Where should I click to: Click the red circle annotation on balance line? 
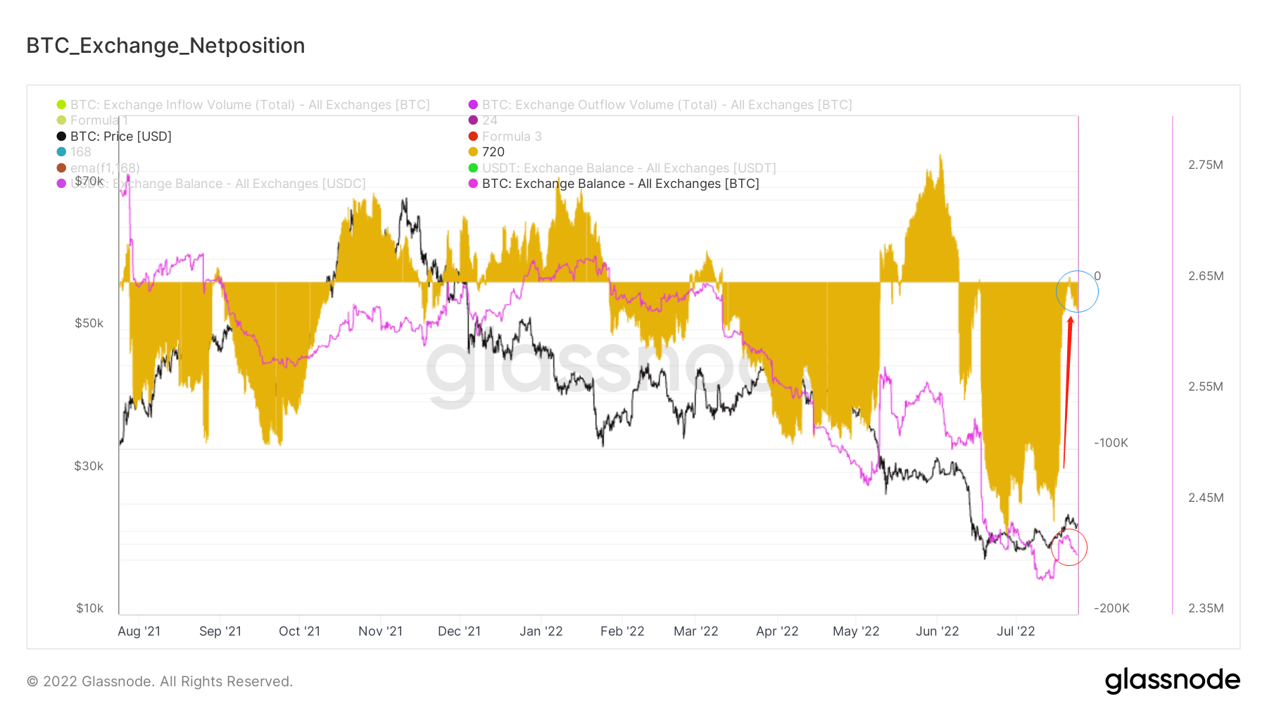click(x=1069, y=548)
